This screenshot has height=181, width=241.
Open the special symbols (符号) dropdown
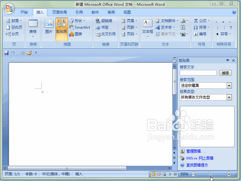[x=224, y=34]
